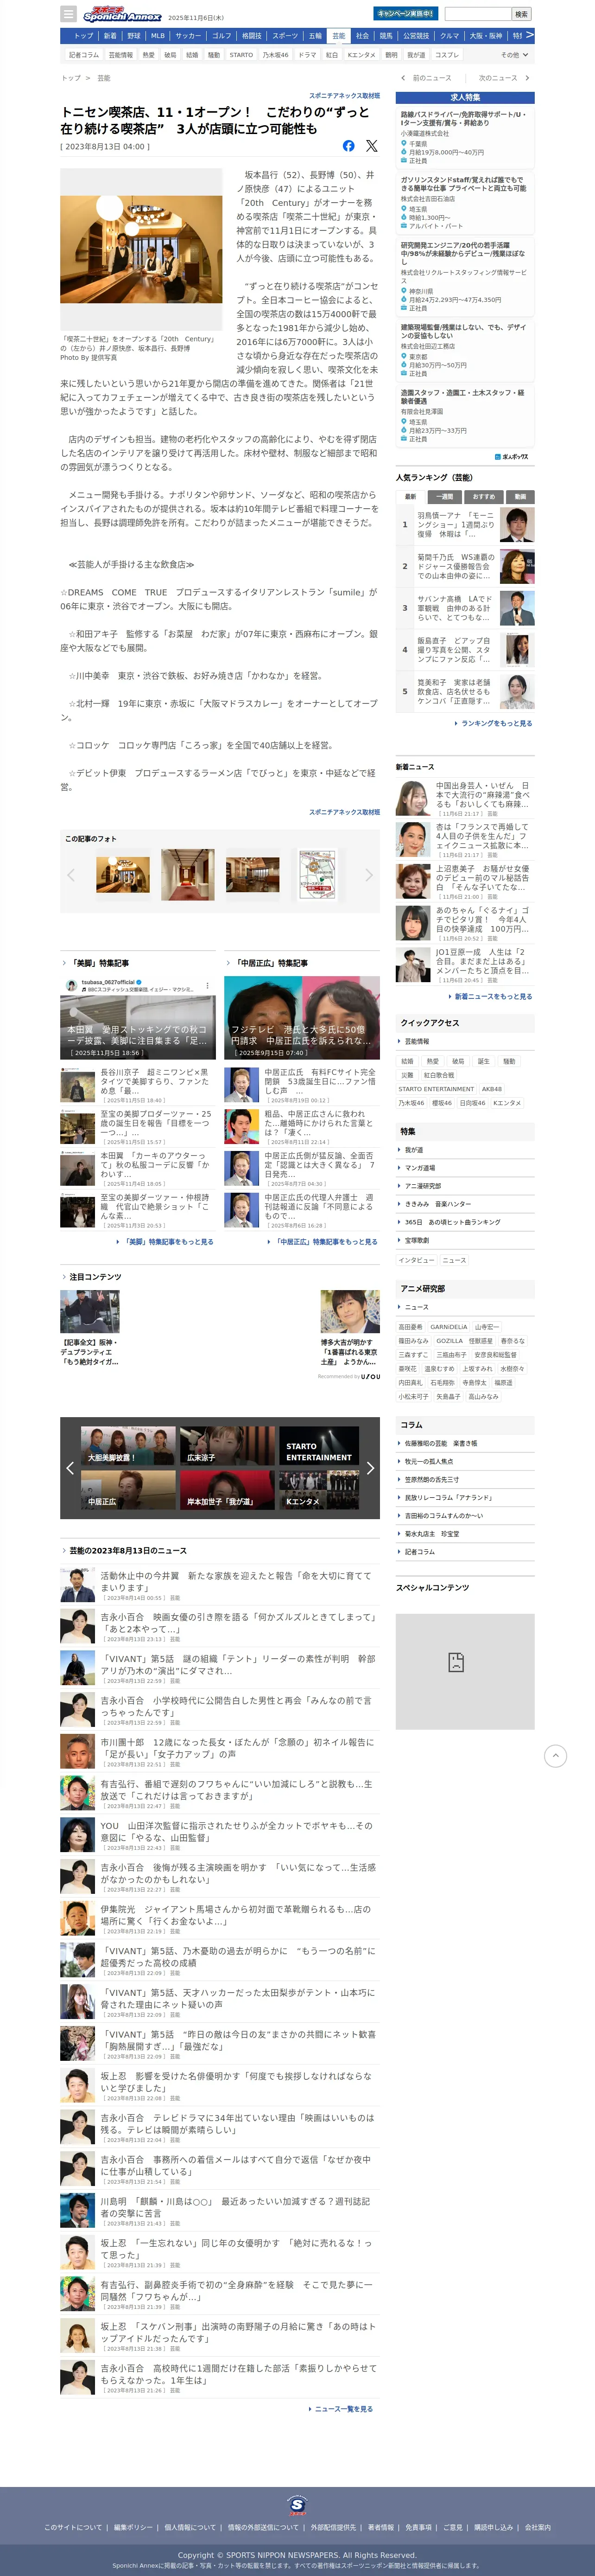Viewport: 595px width, 2576px height.
Task: Open the 阪神・デュプランティエ recommended article
Action: 90,1327
